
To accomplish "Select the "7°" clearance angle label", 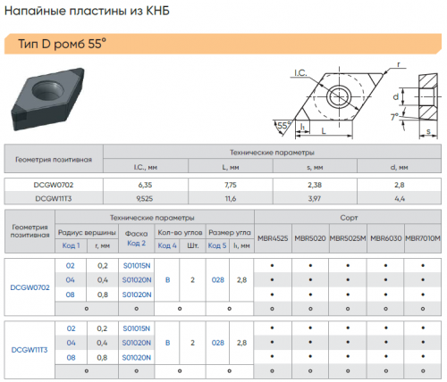I will tap(394, 117).
